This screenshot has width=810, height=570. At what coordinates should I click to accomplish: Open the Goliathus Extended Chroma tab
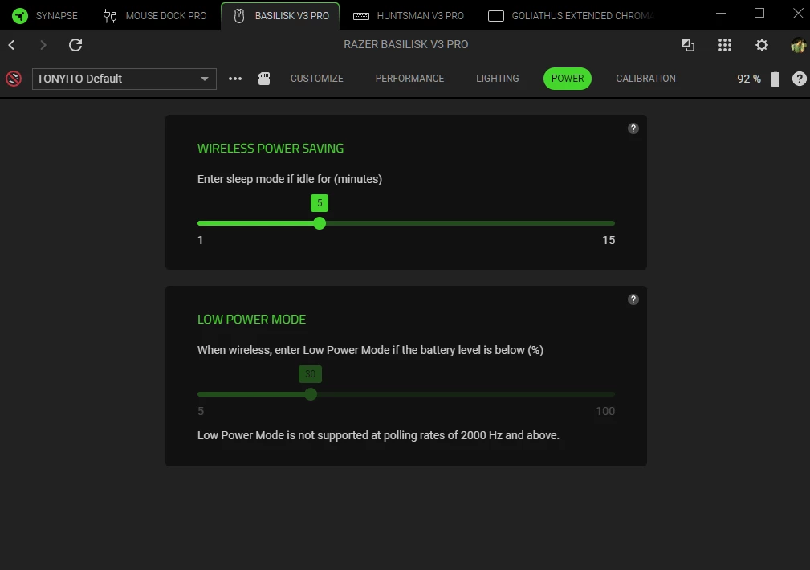tap(571, 15)
